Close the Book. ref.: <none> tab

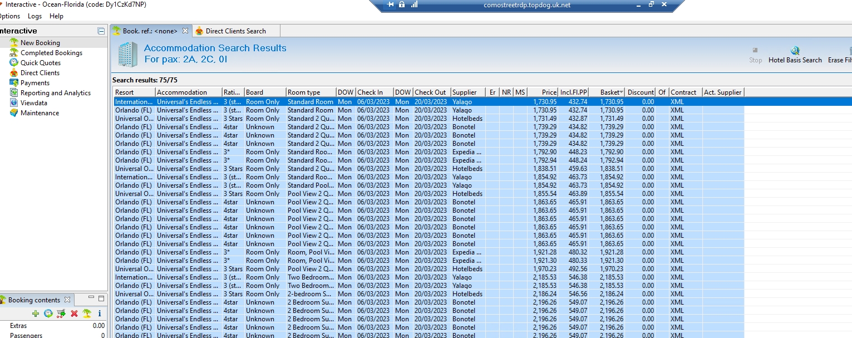tap(186, 31)
